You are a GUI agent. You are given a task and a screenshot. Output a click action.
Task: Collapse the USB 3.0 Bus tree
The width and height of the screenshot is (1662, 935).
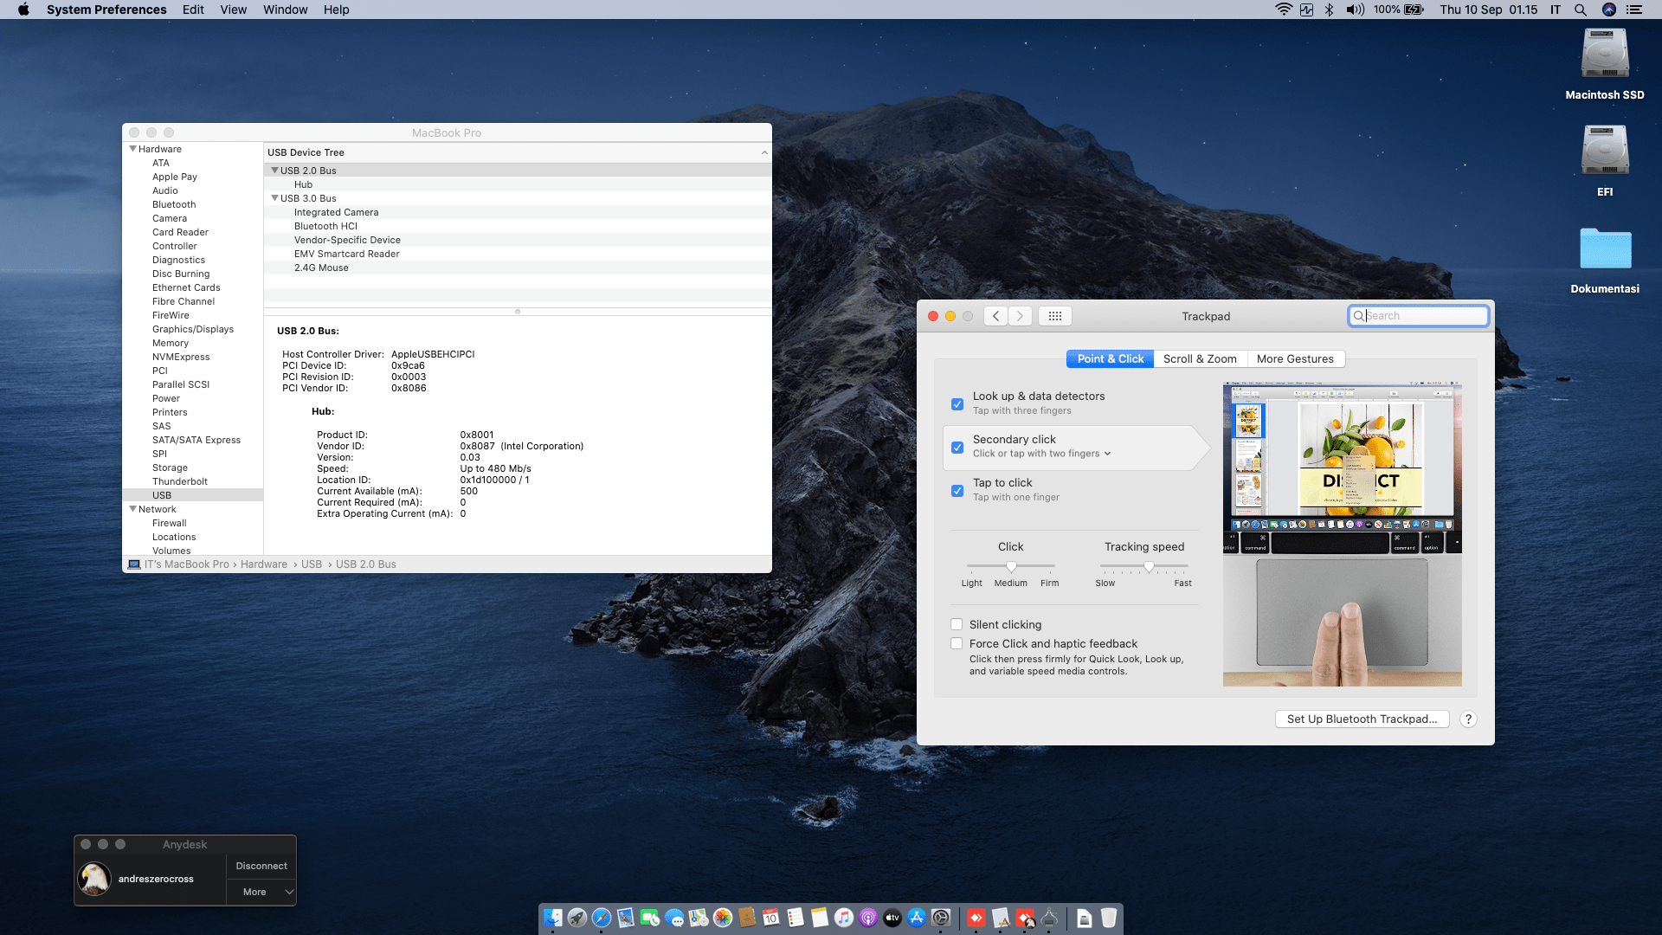pos(274,198)
